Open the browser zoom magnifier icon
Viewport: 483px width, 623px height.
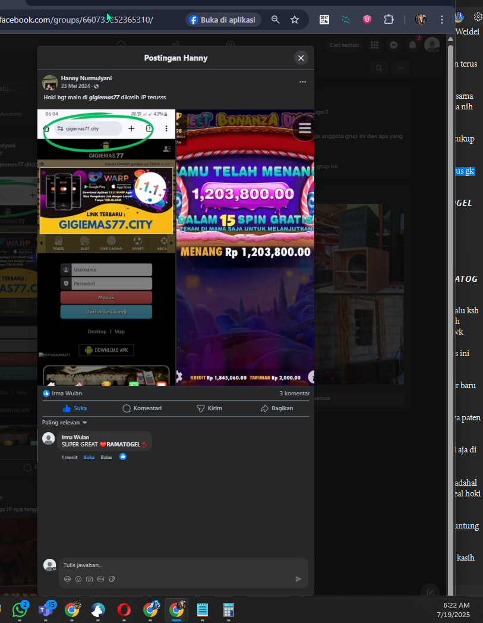(276, 20)
